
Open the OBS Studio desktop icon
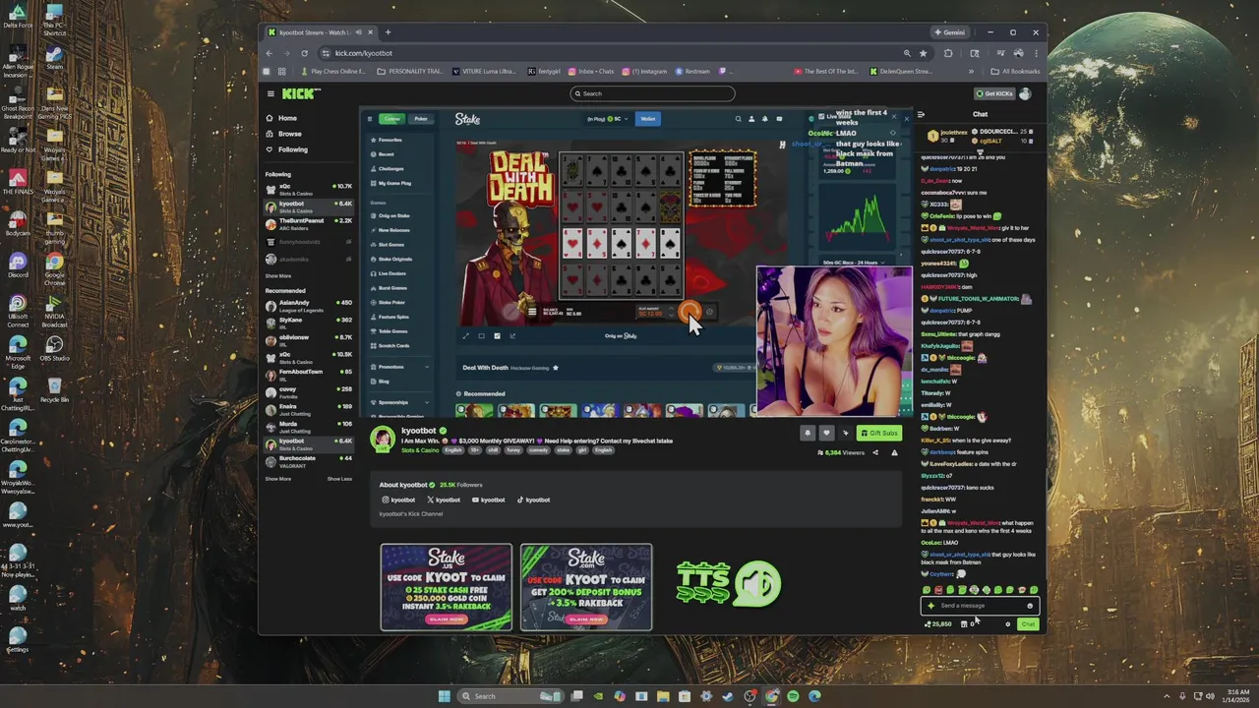coord(54,348)
